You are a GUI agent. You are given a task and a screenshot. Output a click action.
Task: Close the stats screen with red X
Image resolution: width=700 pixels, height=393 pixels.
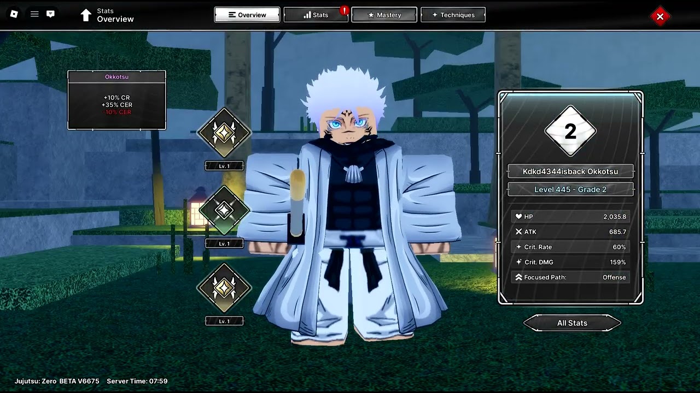[660, 16]
